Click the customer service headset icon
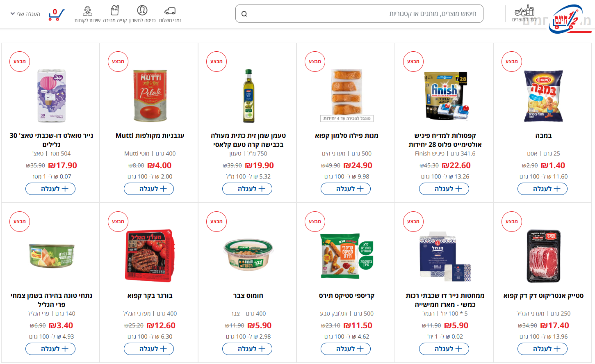The height and width of the screenshot is (364, 595). (x=87, y=11)
